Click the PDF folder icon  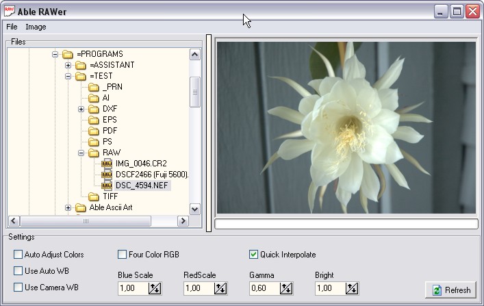(94, 131)
